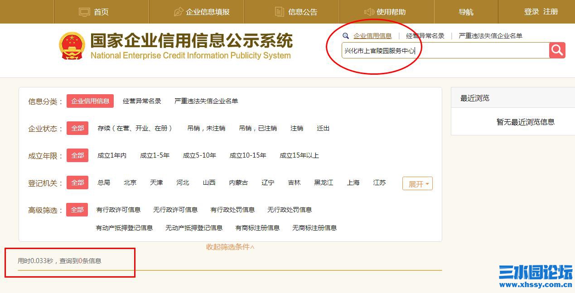575x293 pixels.
Task: Filter by 无动产抵押登记信息
Action: [x=194, y=228]
